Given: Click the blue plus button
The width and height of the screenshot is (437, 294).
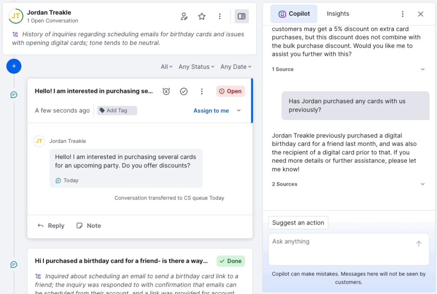Looking at the screenshot, I should click(14, 66).
